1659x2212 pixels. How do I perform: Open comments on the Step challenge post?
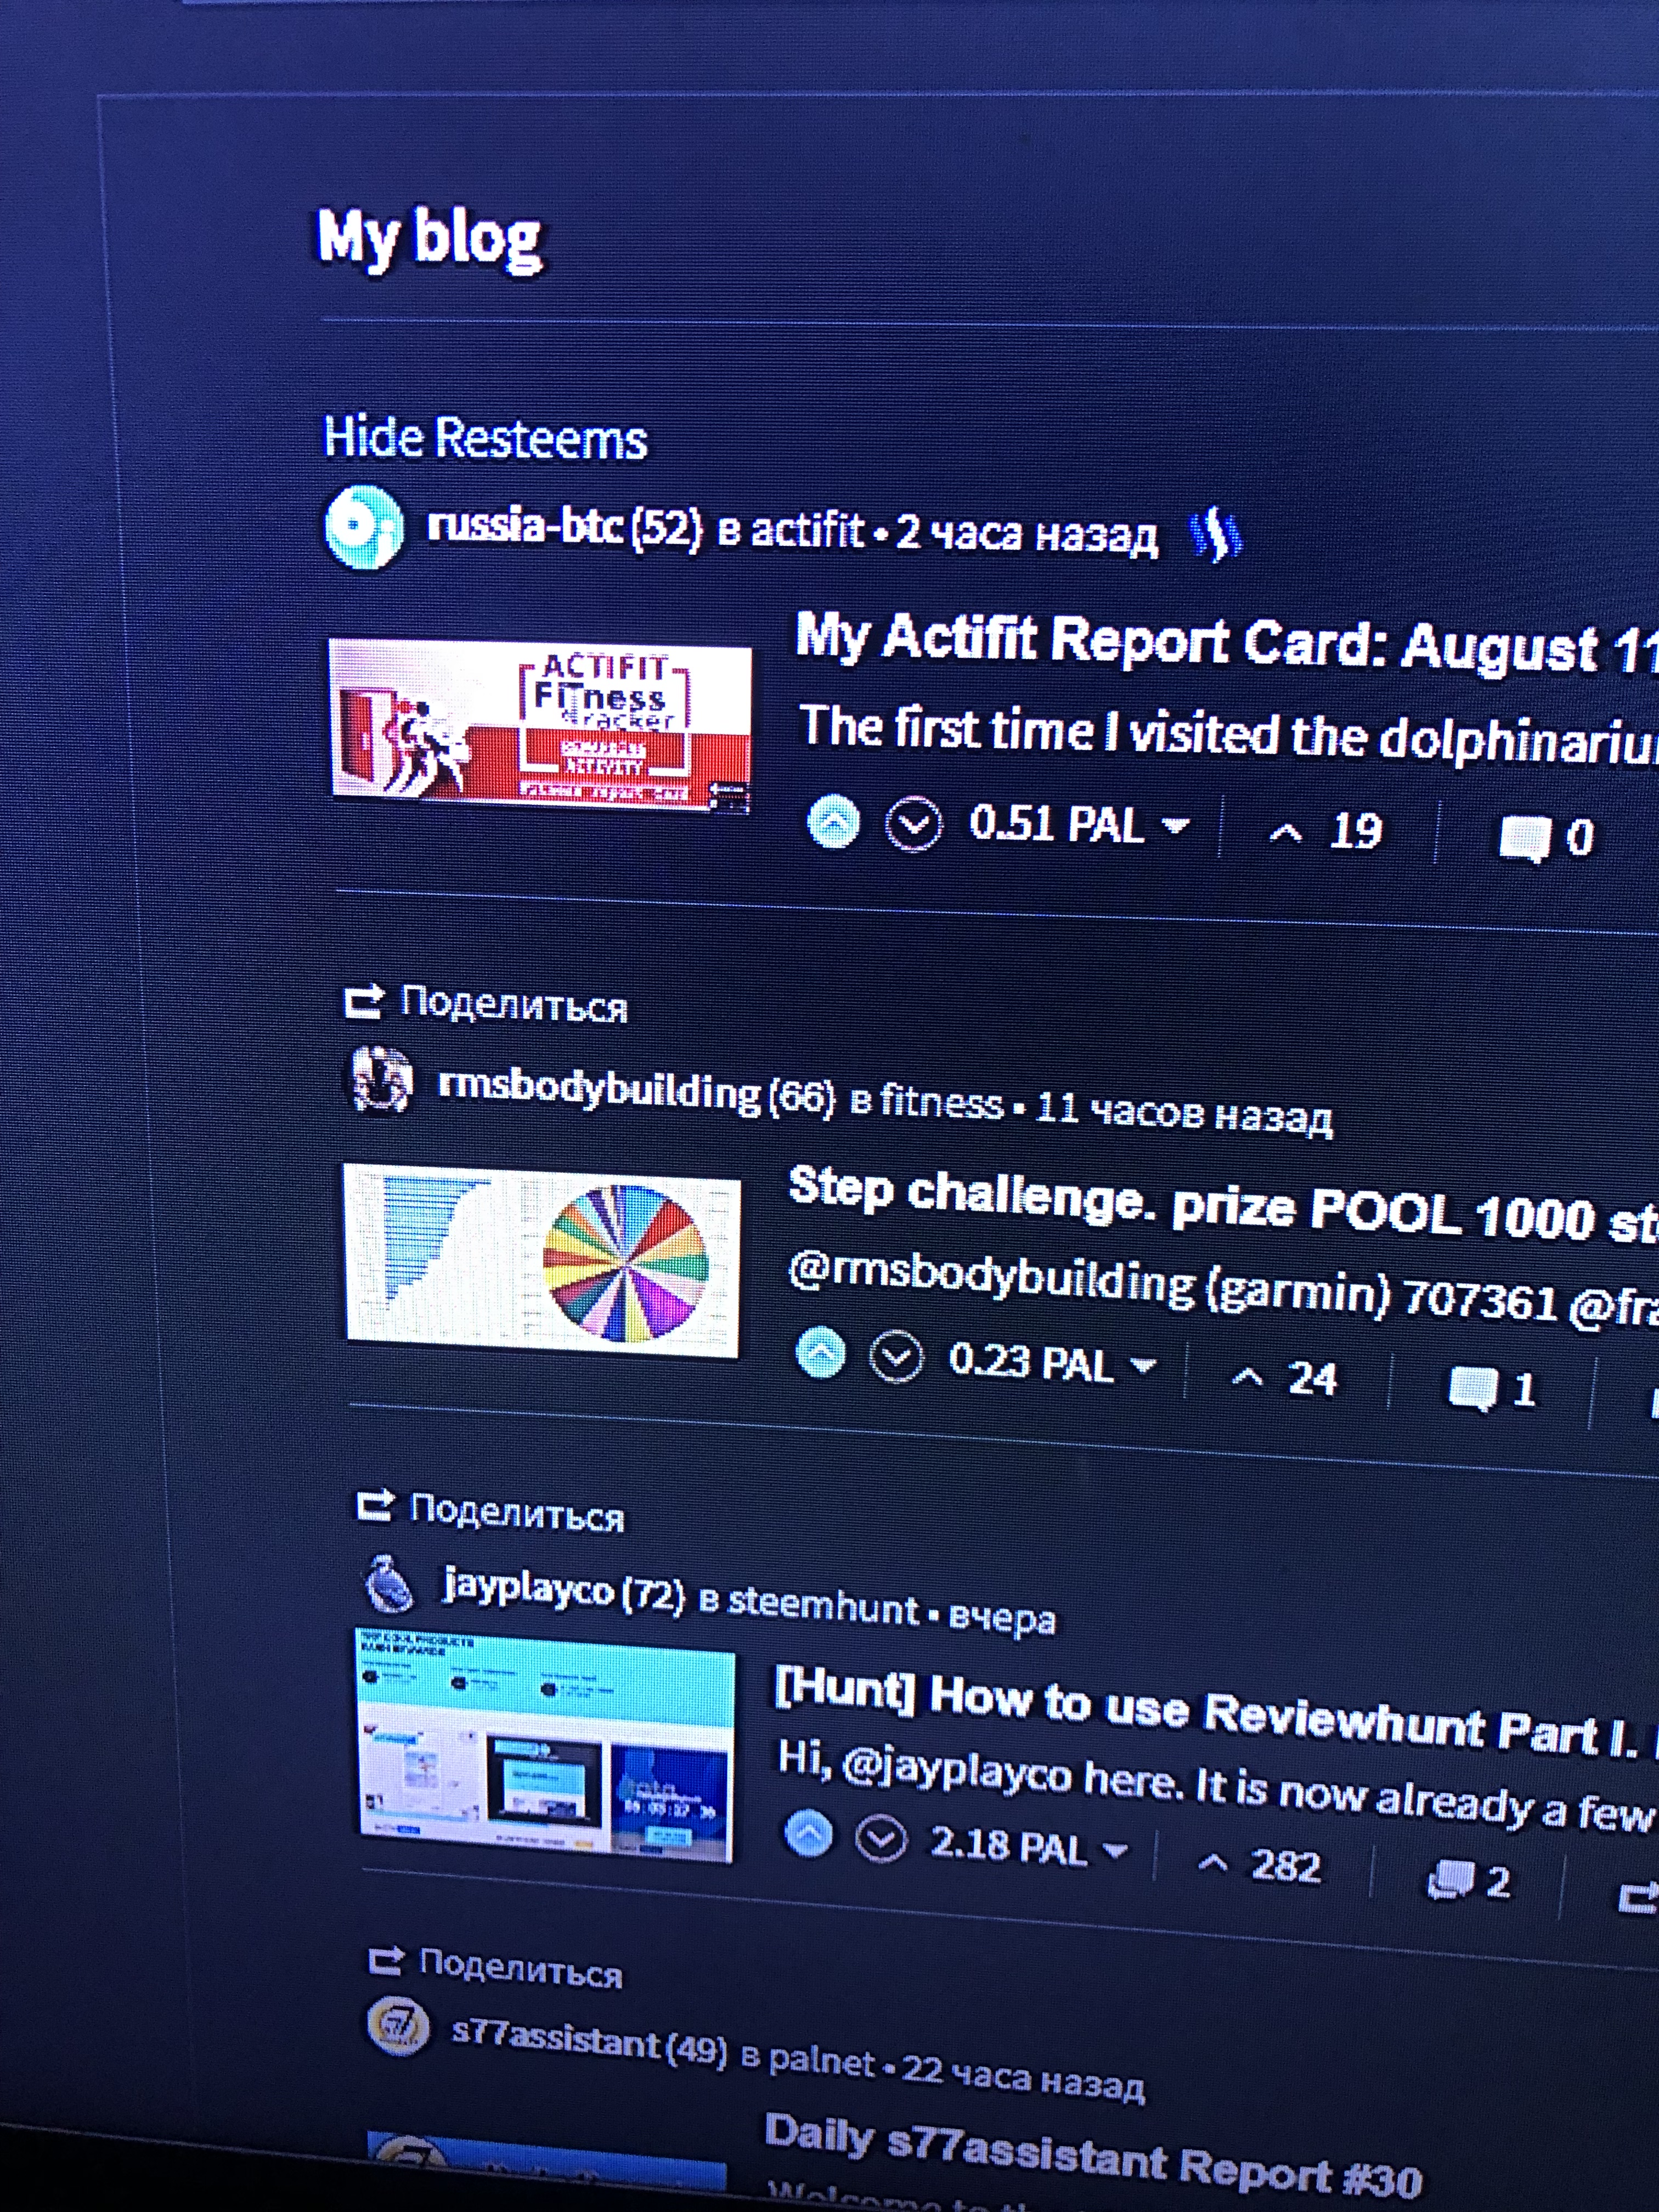pyautogui.click(x=1492, y=1388)
